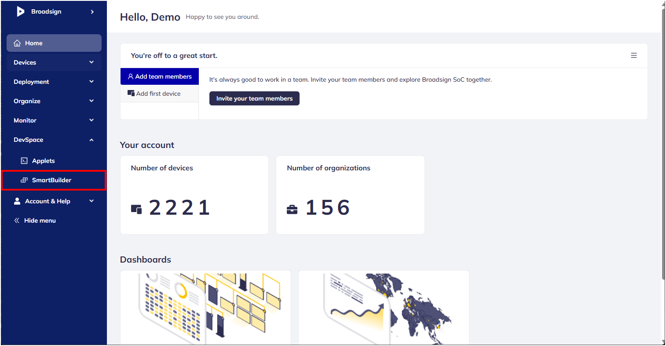
Task: Select the Add team members tab
Action: click(160, 76)
